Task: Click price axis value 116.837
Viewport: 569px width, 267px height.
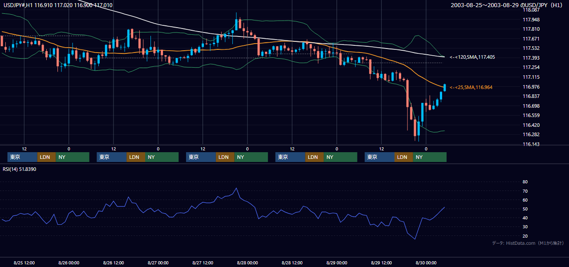Action: [531, 96]
